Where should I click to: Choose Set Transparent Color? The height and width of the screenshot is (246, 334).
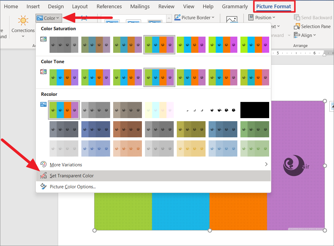153,175
